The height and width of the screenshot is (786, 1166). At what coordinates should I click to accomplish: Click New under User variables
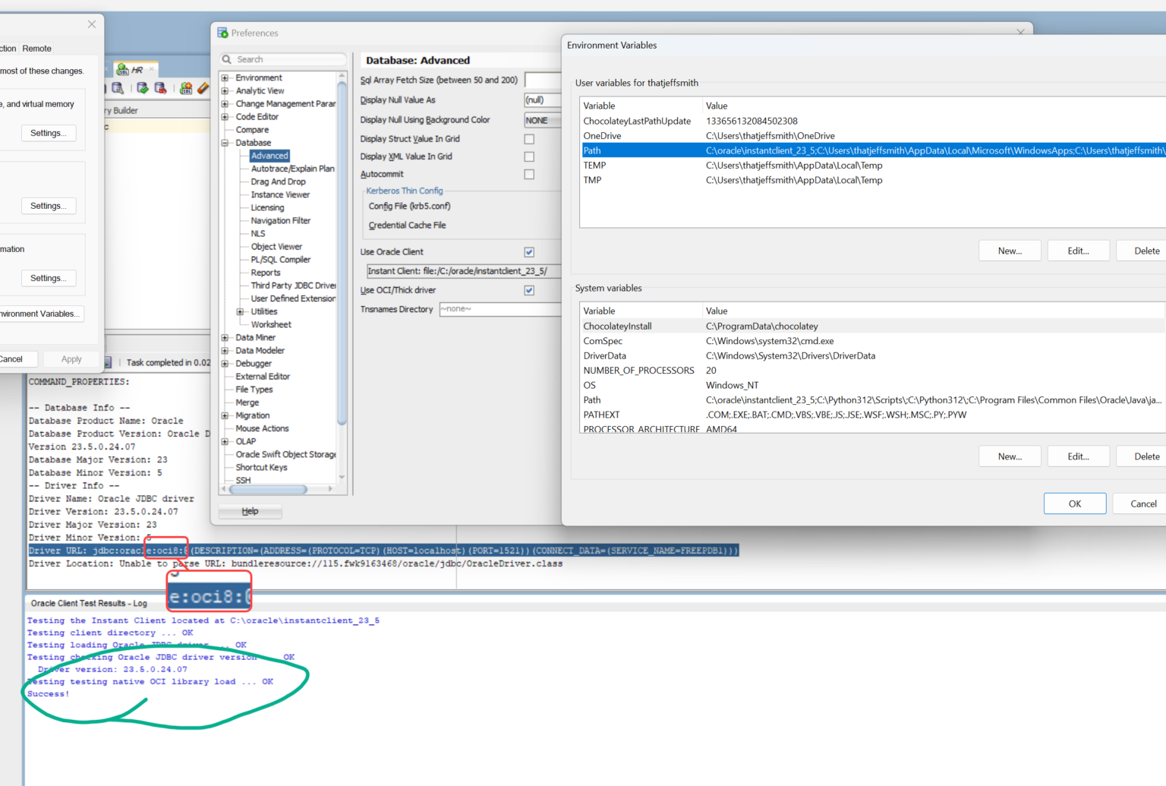tap(1010, 251)
